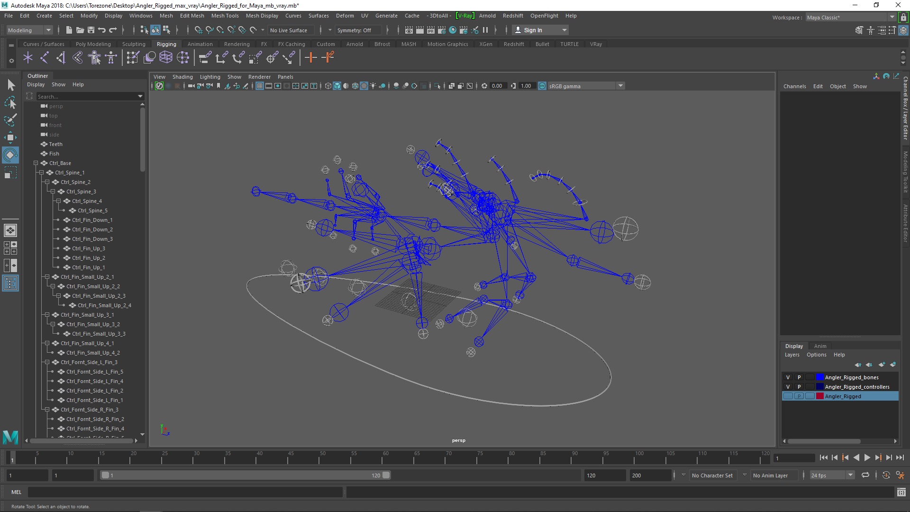910x512 pixels.
Task: Click the Four View layout icon
Action: 10,248
